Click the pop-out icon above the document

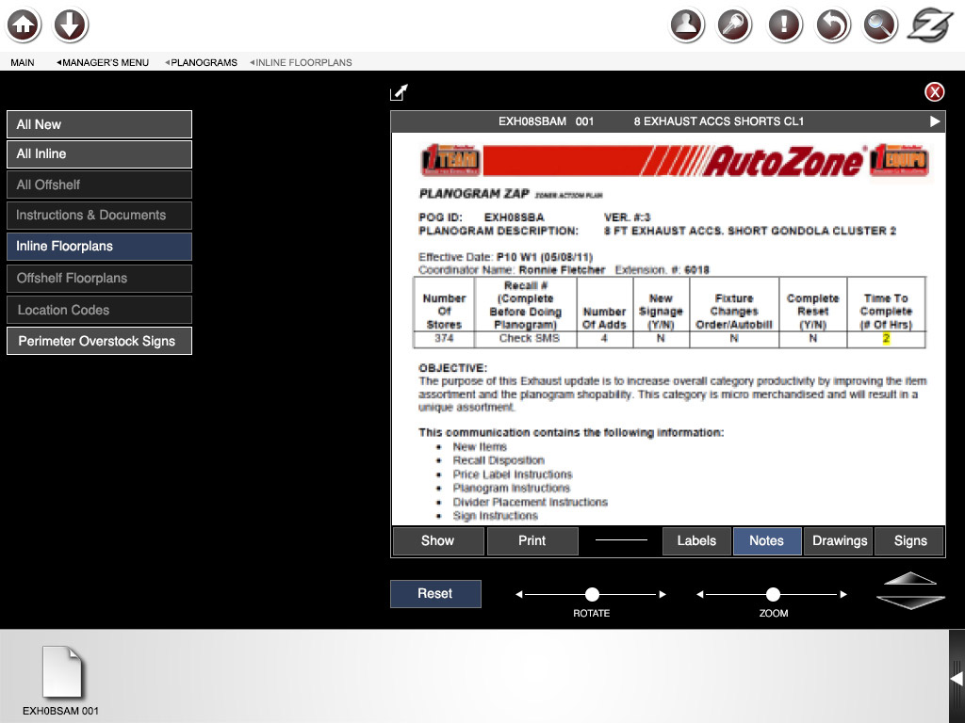click(x=400, y=92)
